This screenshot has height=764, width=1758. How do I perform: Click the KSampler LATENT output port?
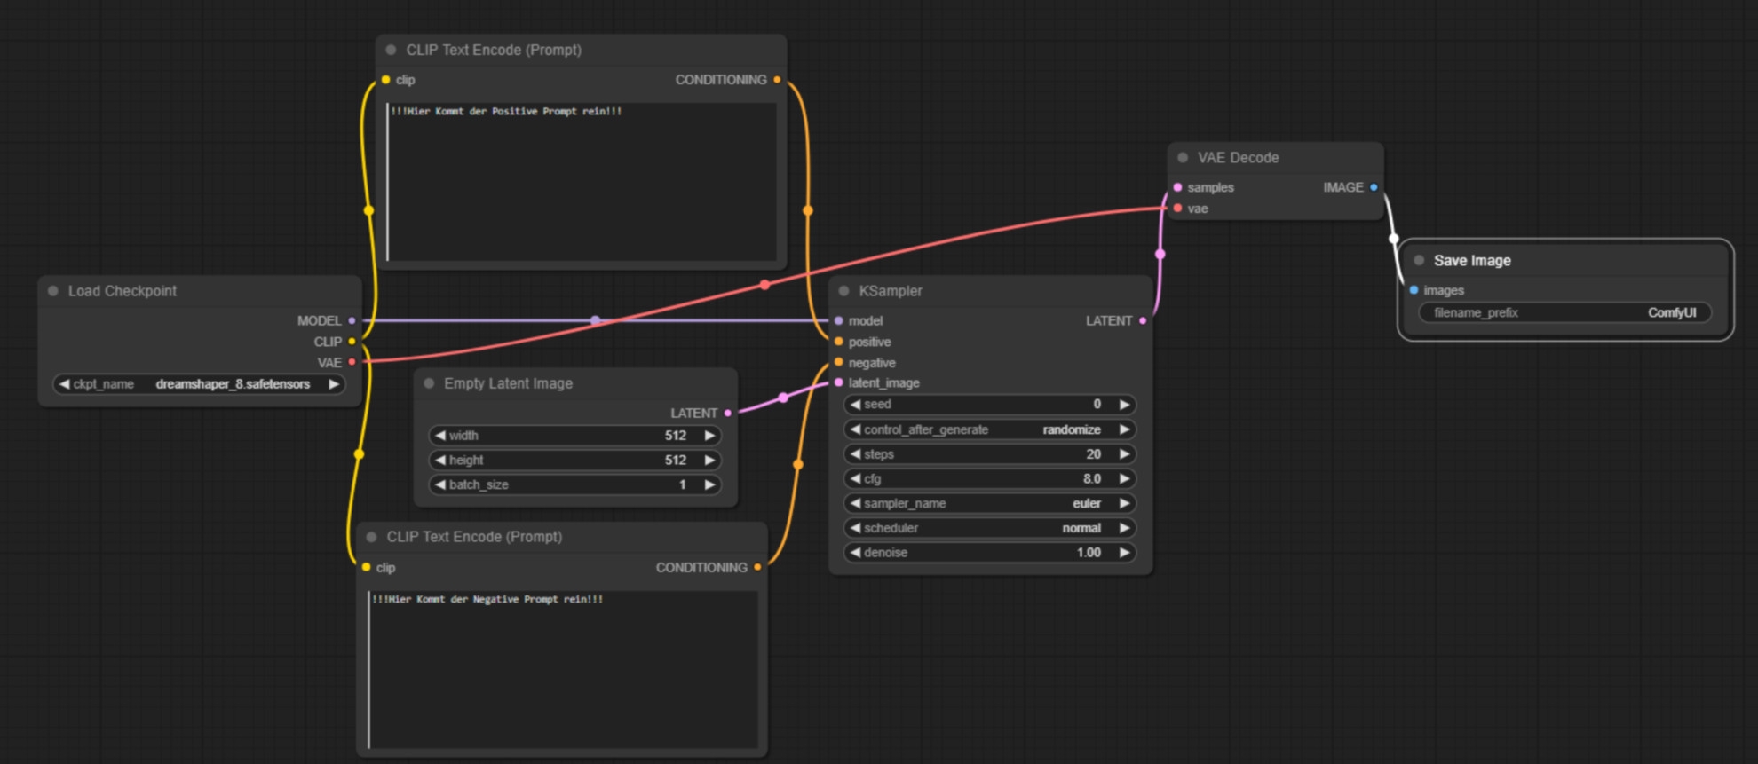pos(1143,320)
